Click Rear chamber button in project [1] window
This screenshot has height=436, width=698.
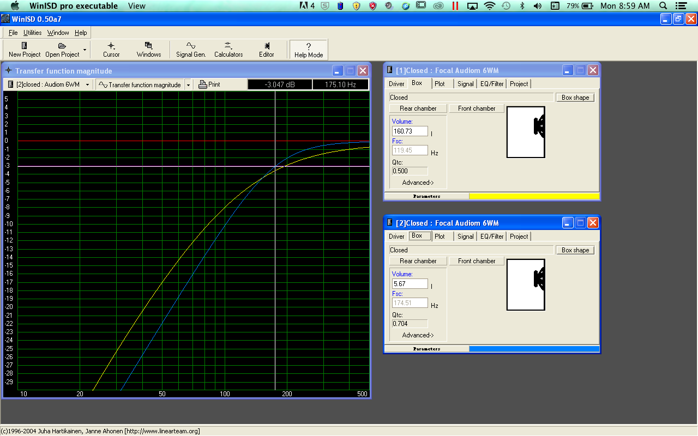418,108
